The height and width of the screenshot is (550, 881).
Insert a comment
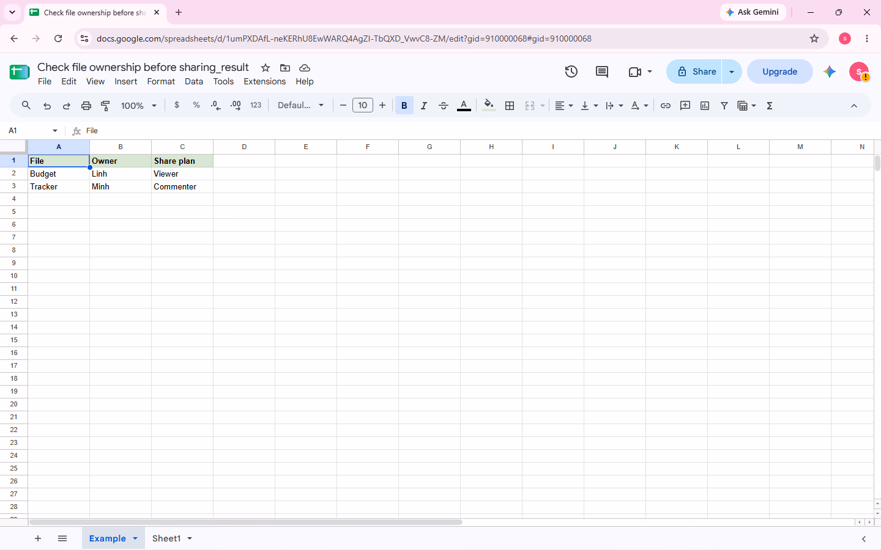[x=685, y=106]
